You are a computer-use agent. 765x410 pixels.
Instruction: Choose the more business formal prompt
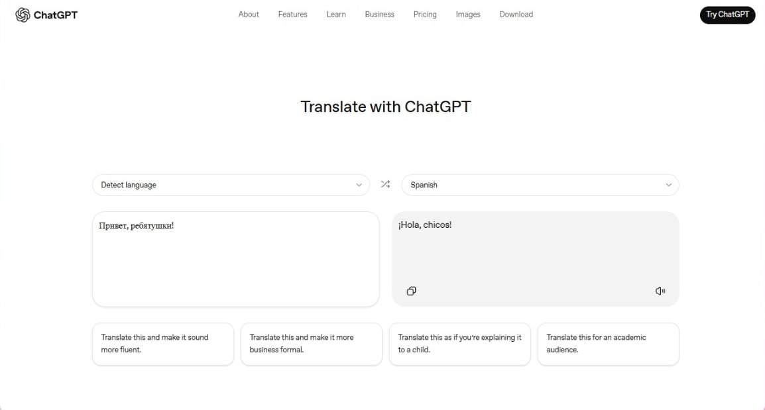coord(311,344)
